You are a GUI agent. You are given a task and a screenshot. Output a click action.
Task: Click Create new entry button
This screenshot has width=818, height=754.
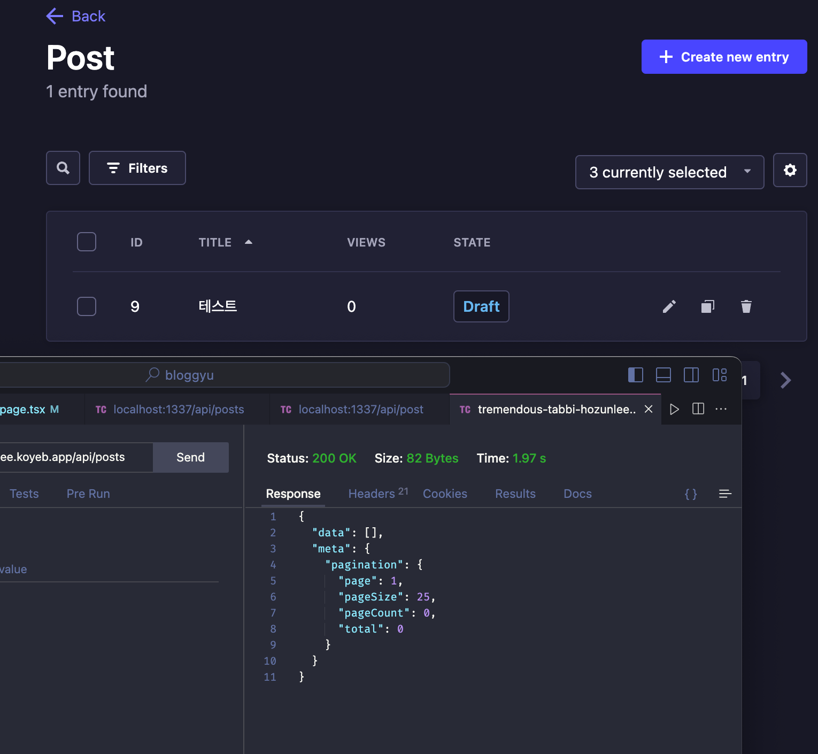724,57
